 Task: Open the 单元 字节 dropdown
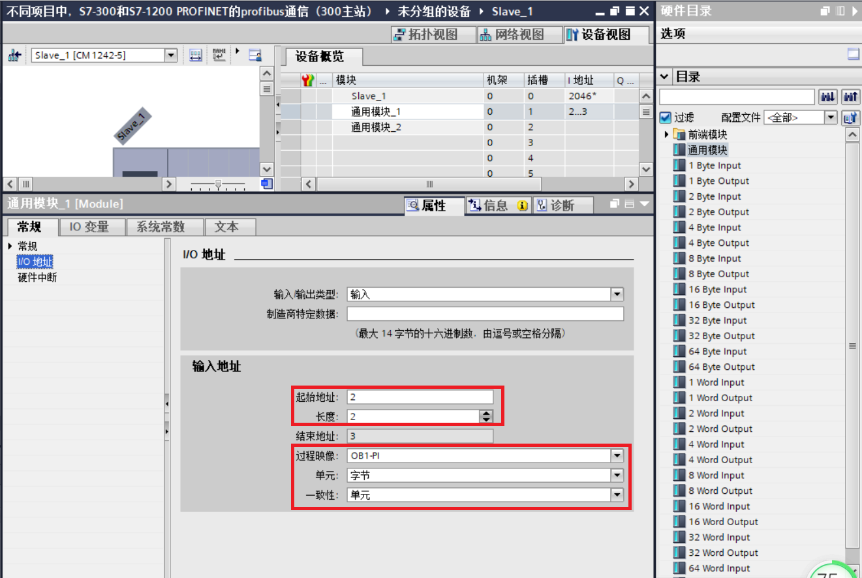[617, 476]
